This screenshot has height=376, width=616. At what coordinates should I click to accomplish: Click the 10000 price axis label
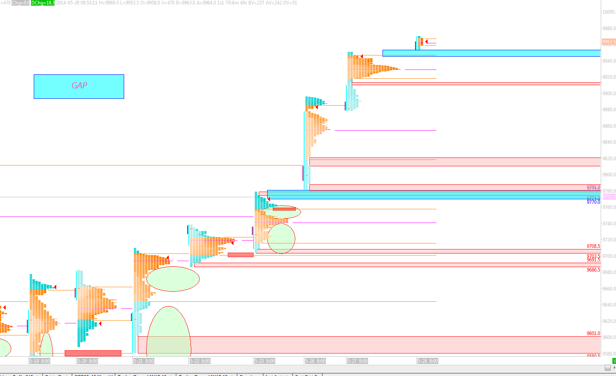pos(608,12)
